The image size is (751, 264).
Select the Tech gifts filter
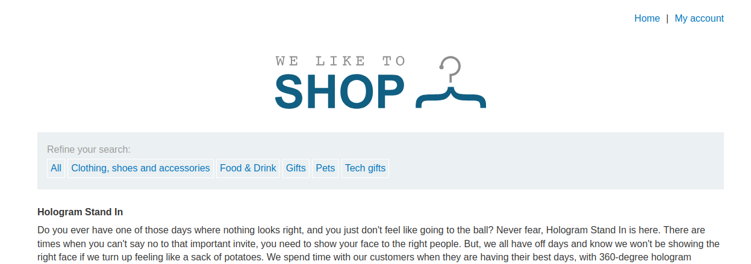[365, 168]
